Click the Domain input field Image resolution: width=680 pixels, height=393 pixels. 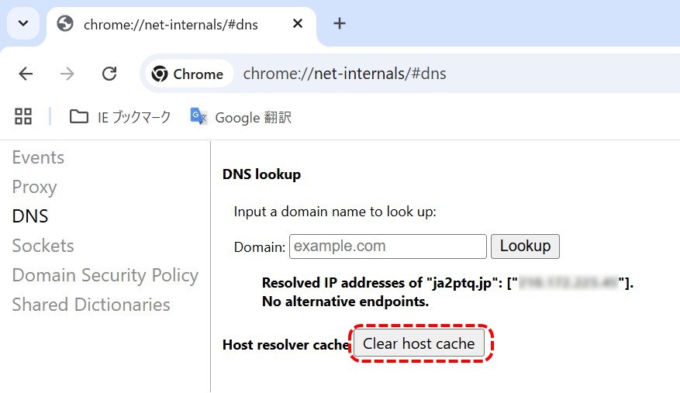388,246
